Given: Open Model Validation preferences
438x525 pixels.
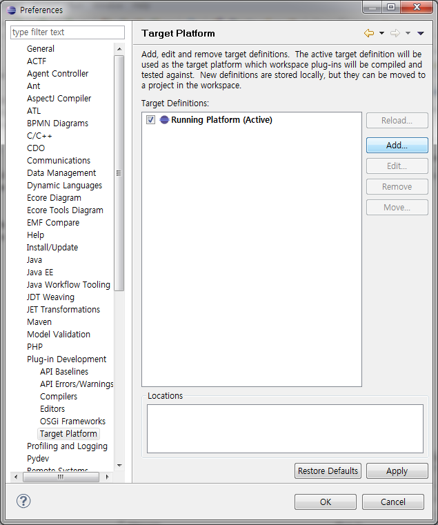Looking at the screenshot, I should click(x=59, y=334).
